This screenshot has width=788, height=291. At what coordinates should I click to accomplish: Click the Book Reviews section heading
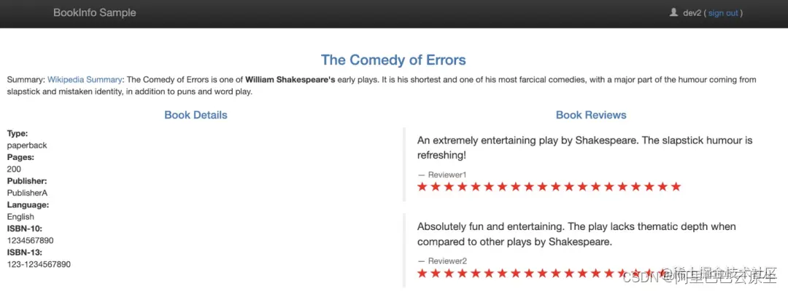pos(591,115)
